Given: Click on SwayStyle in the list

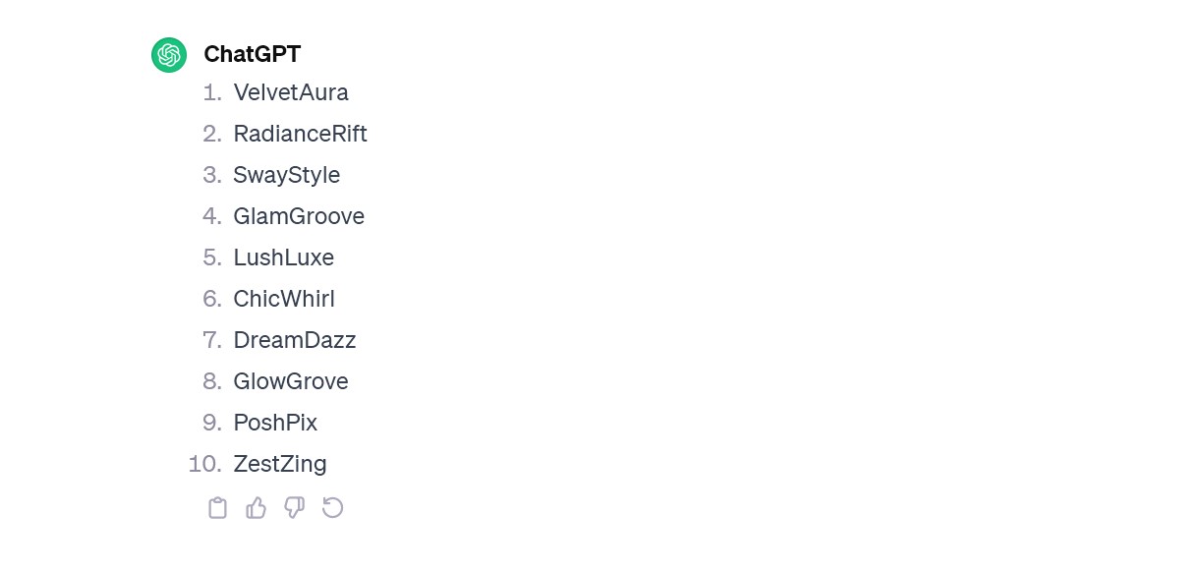Looking at the screenshot, I should click(286, 175).
